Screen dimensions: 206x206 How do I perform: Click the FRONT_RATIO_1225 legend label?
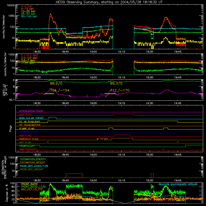pyautogui.click(x=33, y=187)
